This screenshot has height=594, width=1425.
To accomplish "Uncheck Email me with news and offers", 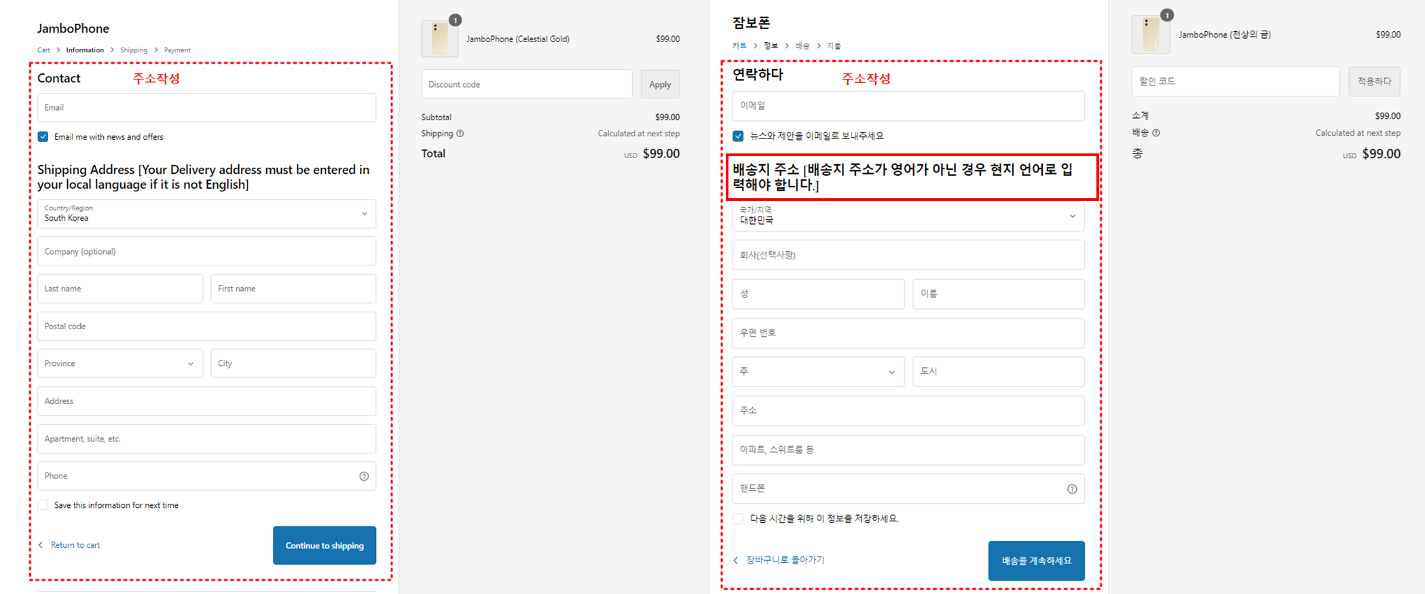I will (x=43, y=136).
